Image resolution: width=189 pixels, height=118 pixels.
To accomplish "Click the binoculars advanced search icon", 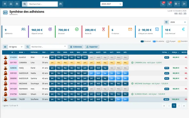I will (61, 4).
